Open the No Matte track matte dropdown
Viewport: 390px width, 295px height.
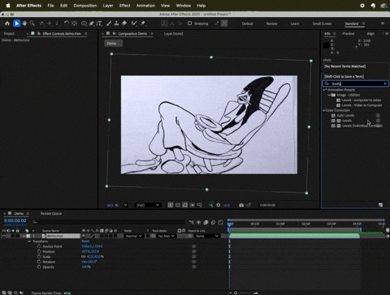(167, 236)
